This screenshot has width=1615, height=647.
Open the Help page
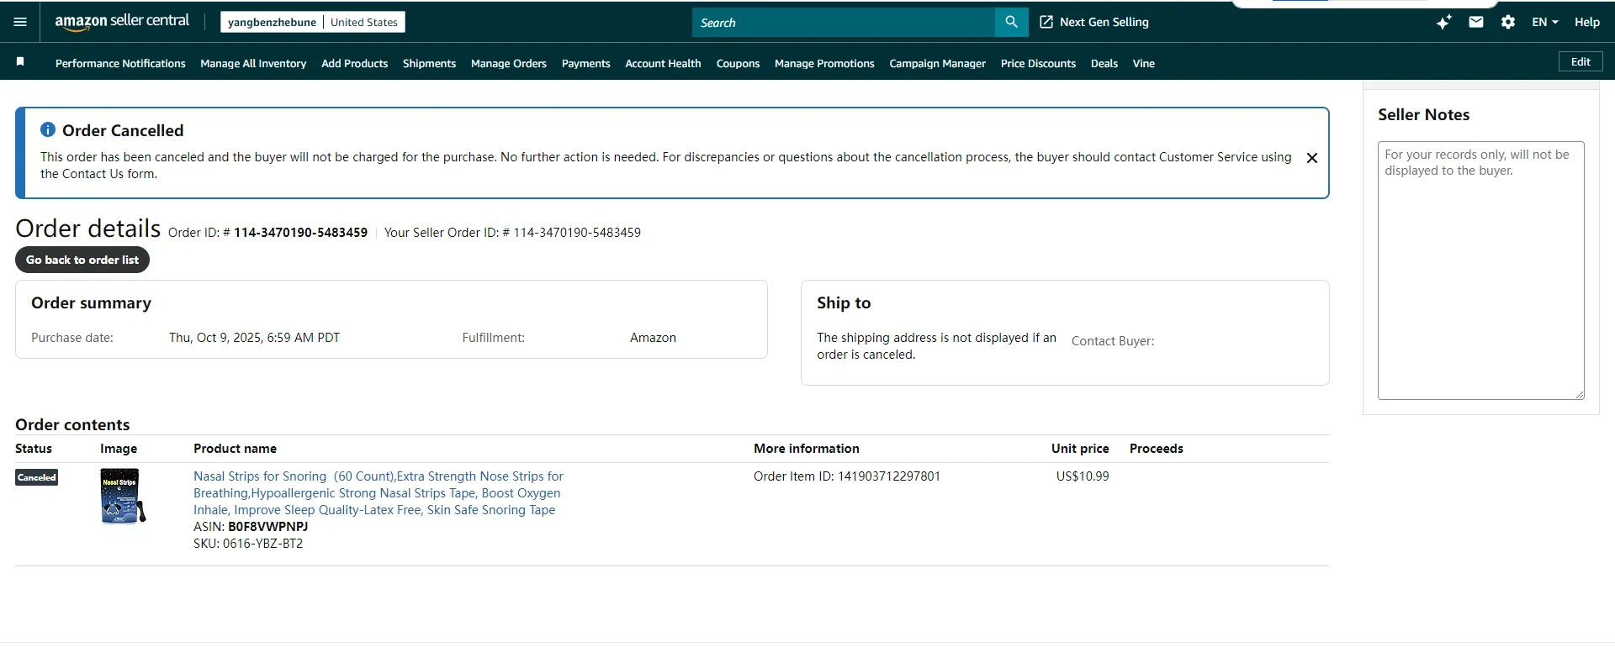coord(1587,22)
